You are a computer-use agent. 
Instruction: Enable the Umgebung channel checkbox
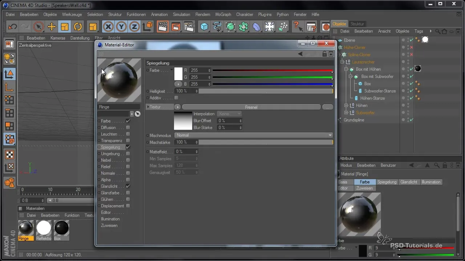point(128,154)
